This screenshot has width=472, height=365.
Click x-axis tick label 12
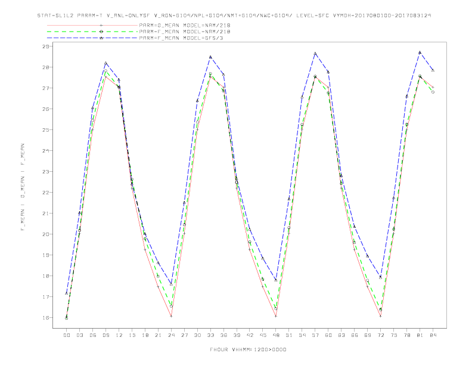pos(119,335)
